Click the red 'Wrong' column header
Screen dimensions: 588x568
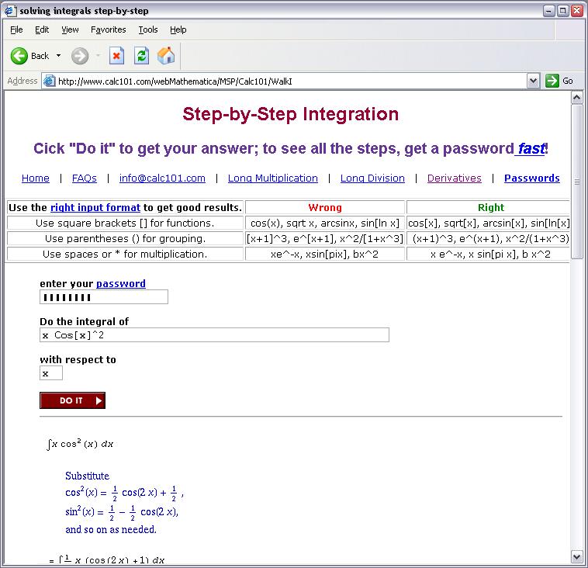(325, 207)
